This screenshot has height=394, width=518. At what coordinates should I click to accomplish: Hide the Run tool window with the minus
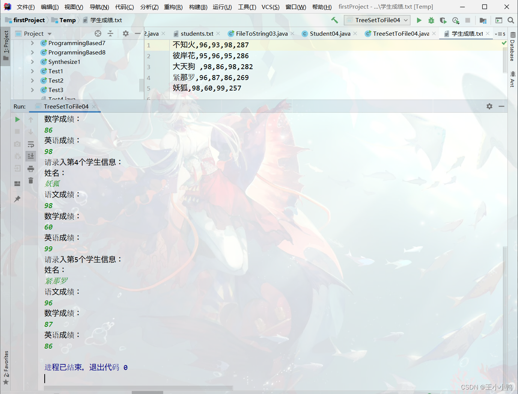pyautogui.click(x=501, y=106)
